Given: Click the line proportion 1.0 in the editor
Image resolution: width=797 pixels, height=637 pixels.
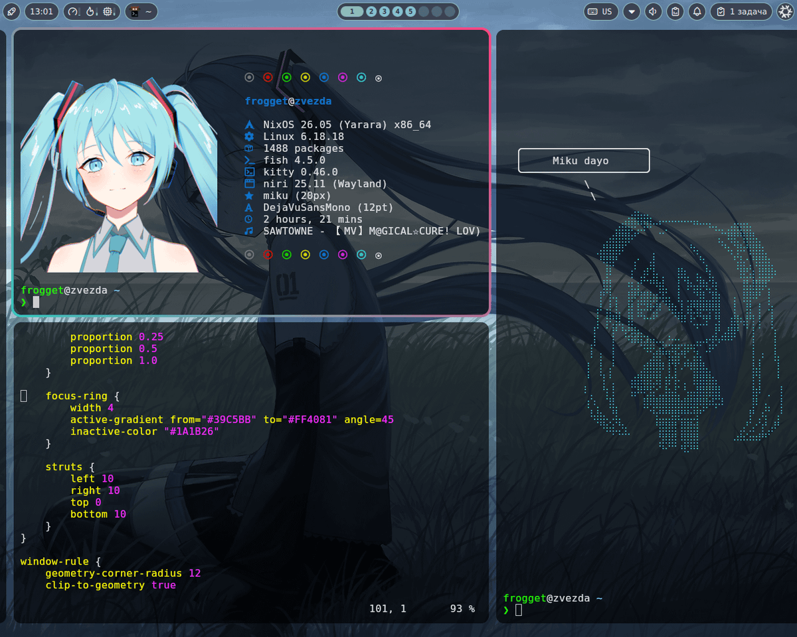Looking at the screenshot, I should [114, 361].
